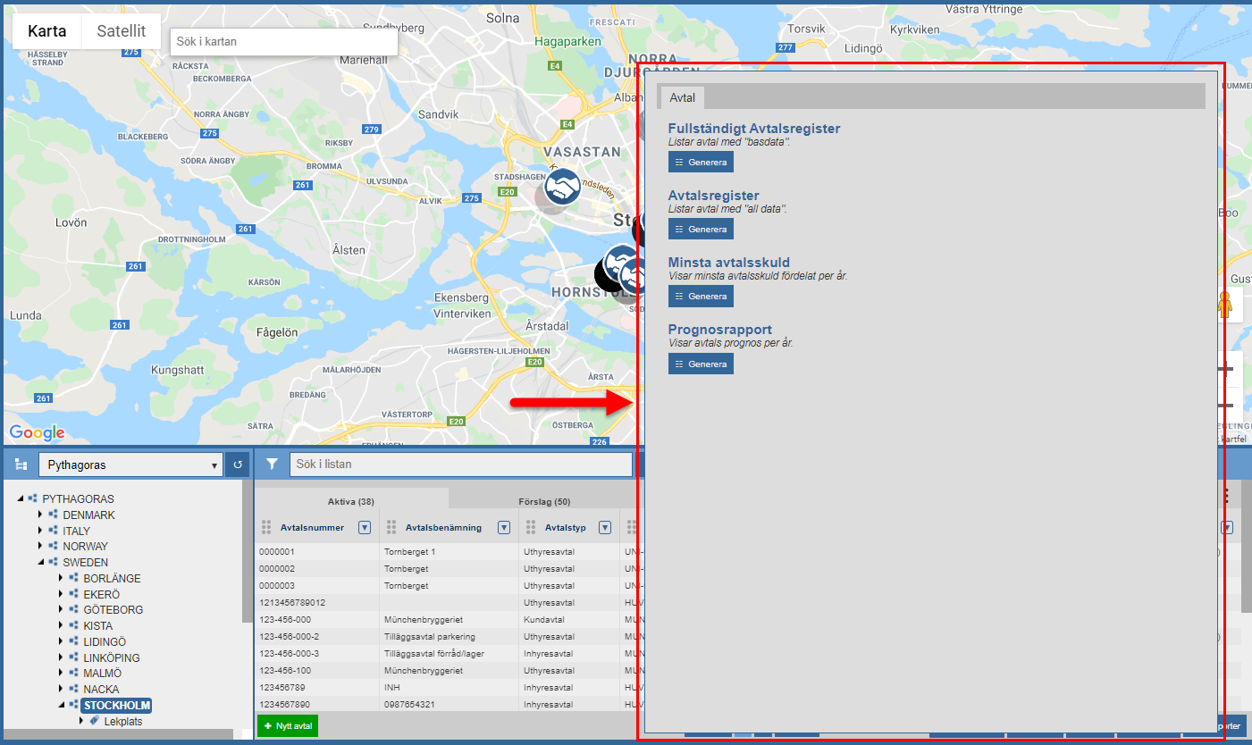
Task: Expand the DENMARK tree node
Action: [40, 515]
